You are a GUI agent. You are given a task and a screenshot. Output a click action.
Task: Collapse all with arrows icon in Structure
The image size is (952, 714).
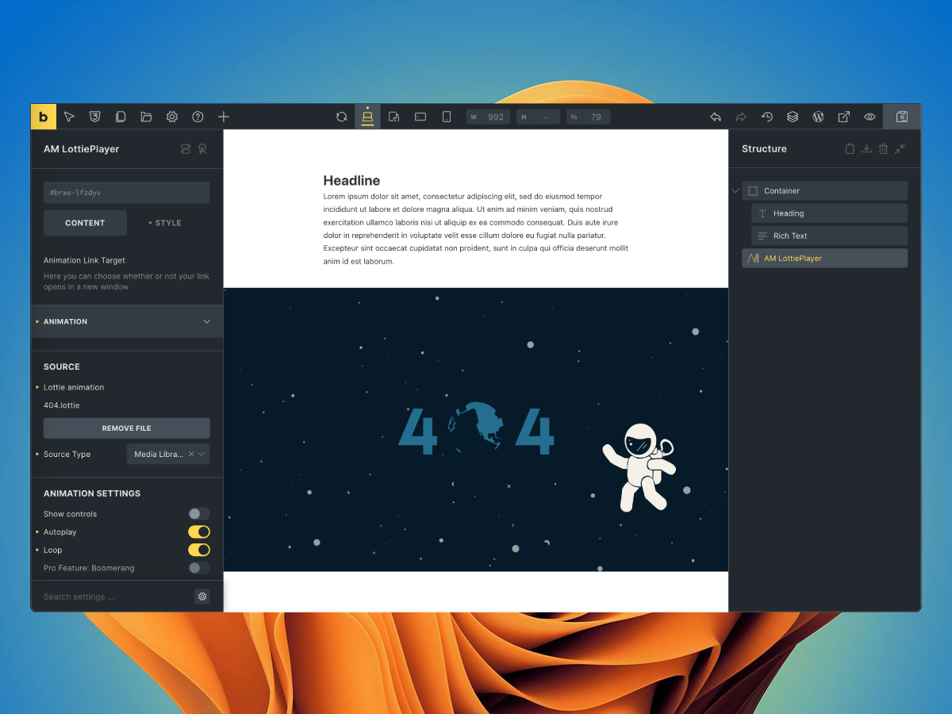pyautogui.click(x=900, y=148)
